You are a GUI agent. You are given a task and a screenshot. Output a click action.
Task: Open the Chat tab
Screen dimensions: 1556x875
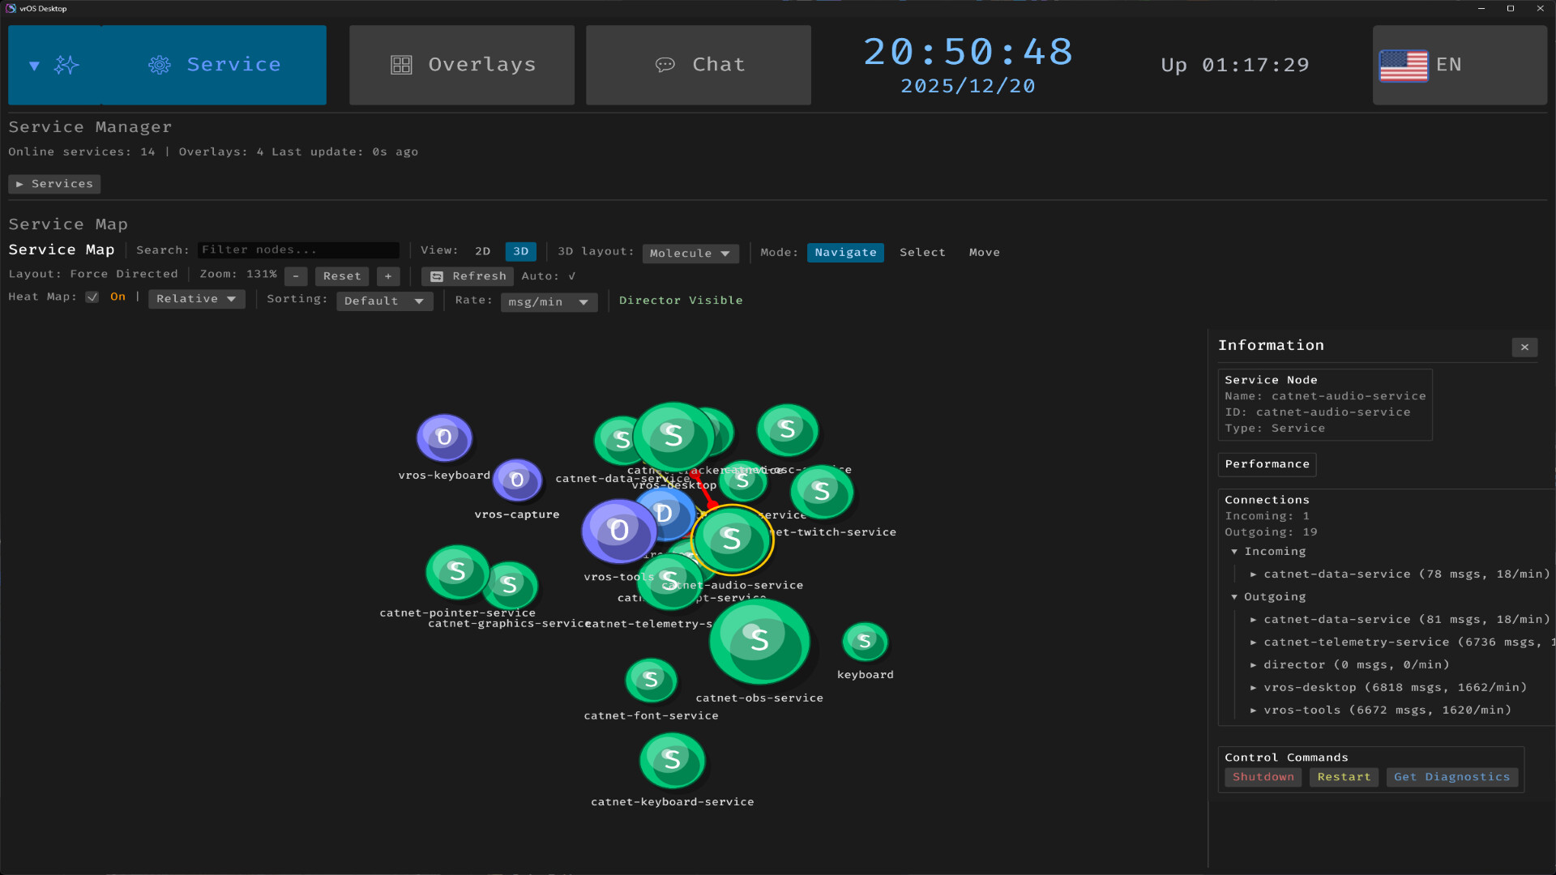tap(698, 65)
